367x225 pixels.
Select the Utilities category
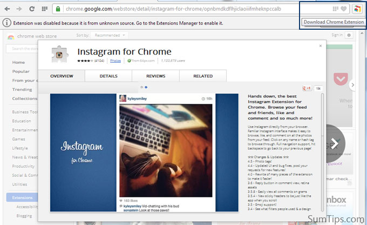[19, 184]
